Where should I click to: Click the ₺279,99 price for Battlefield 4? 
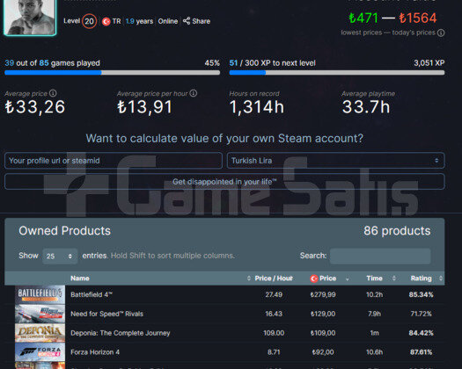click(323, 294)
